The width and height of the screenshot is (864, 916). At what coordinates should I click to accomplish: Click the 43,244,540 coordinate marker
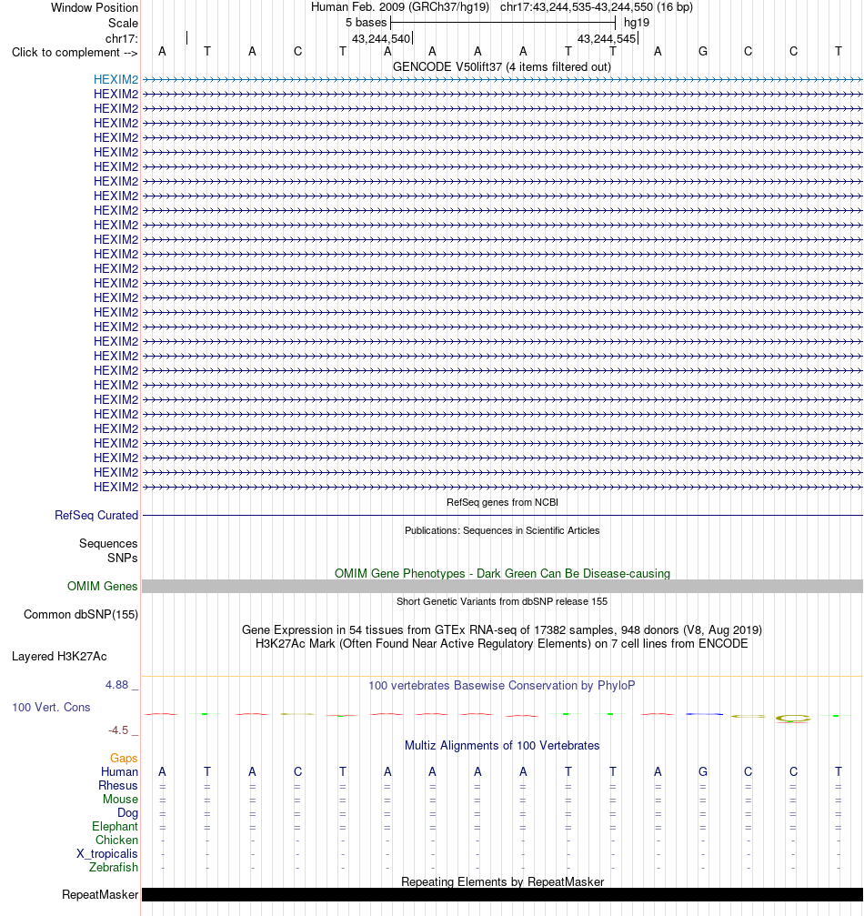381,38
